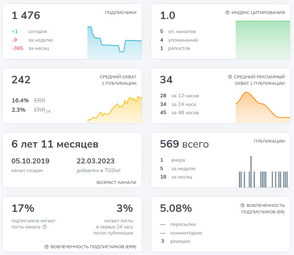Click the '3%' first-24-hours value
Image resolution: width=294 pixels, height=255 pixels.
(x=125, y=208)
